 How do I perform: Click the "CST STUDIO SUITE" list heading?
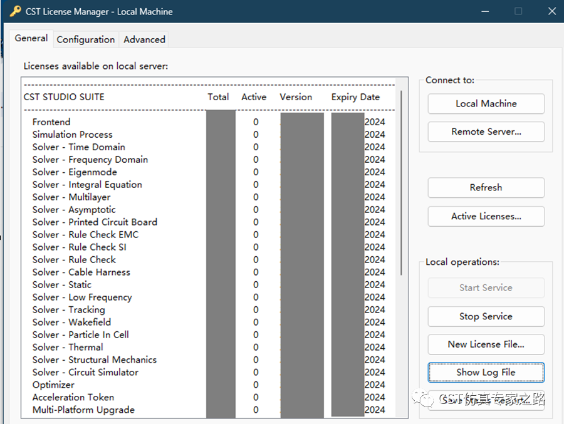point(64,97)
